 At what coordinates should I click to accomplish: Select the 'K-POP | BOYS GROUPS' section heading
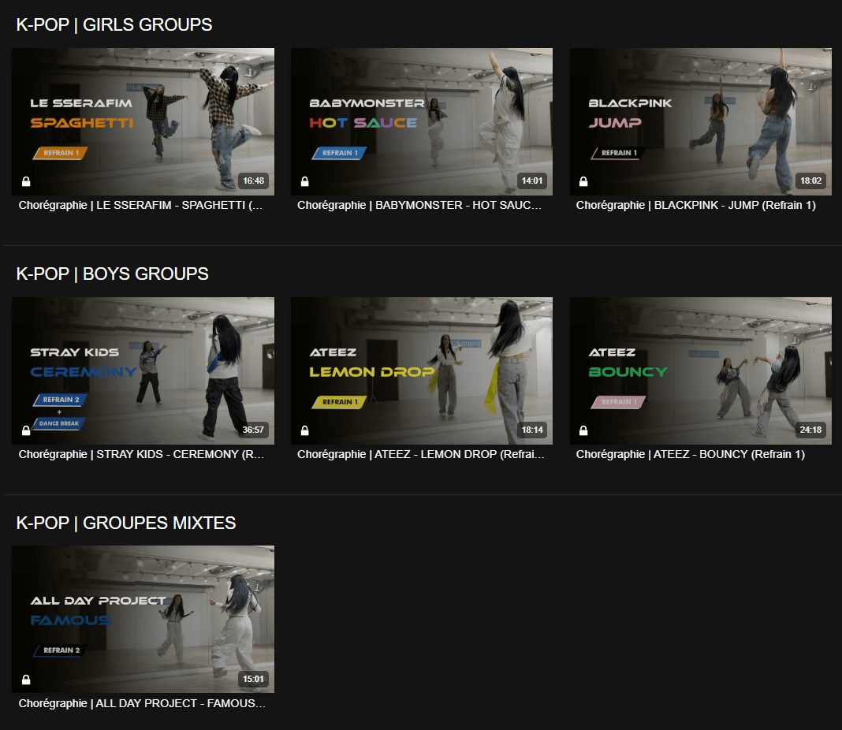(113, 274)
